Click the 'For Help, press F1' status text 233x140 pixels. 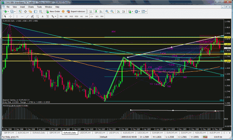click(x=10, y=137)
